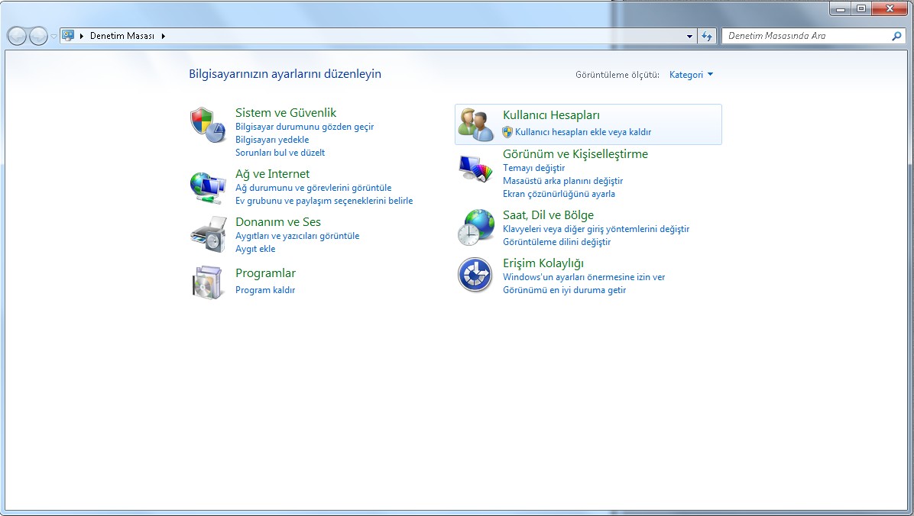This screenshot has width=914, height=516.
Task: Click Ağ durumunu ve görevlerini görüntüle
Action: [313, 188]
